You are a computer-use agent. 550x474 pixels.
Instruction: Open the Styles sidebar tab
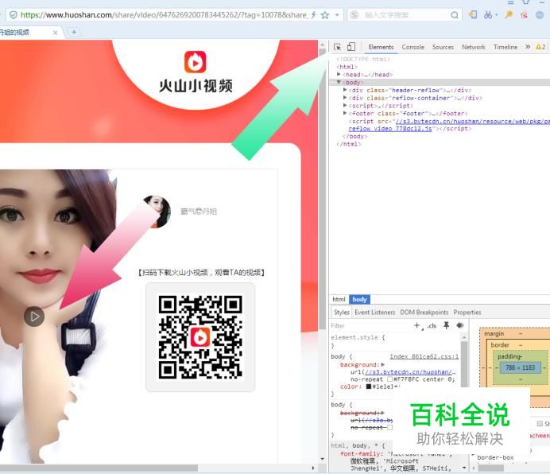341,312
